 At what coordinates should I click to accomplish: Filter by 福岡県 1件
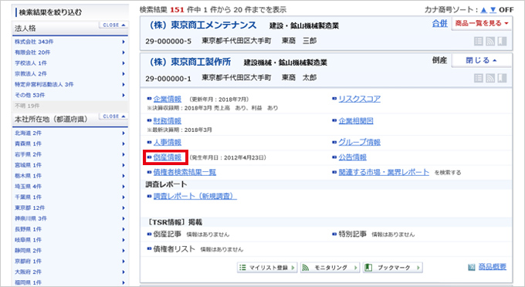[x=69, y=282]
